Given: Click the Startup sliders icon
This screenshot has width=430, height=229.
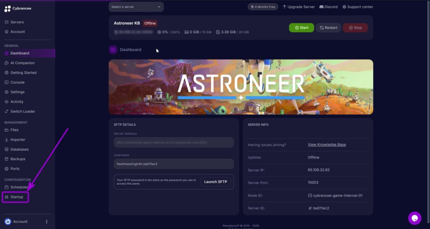Looking at the screenshot, I should [7, 197].
